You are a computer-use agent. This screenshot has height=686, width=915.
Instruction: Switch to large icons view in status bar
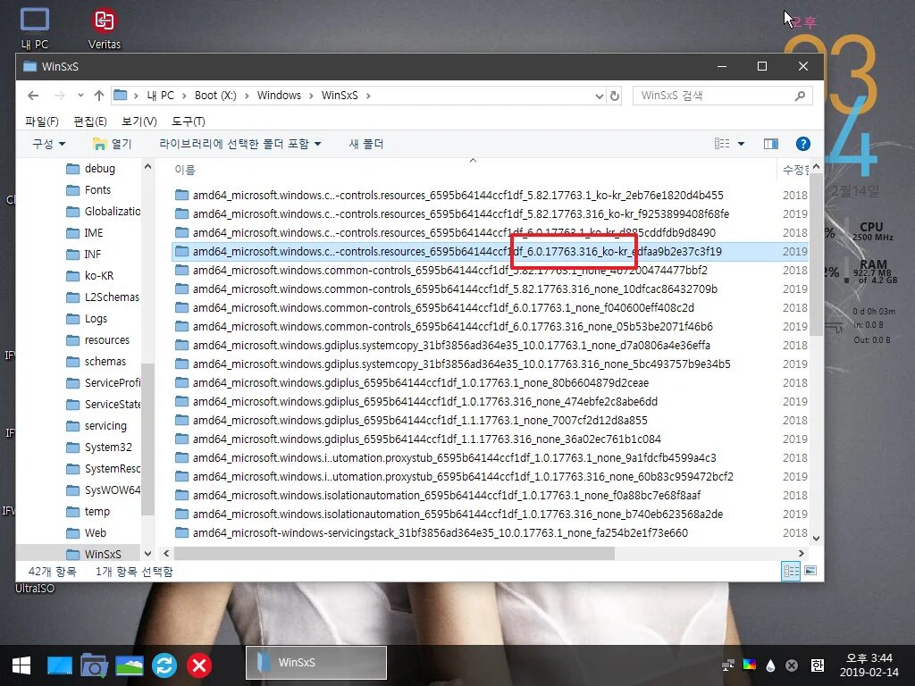tap(810, 571)
